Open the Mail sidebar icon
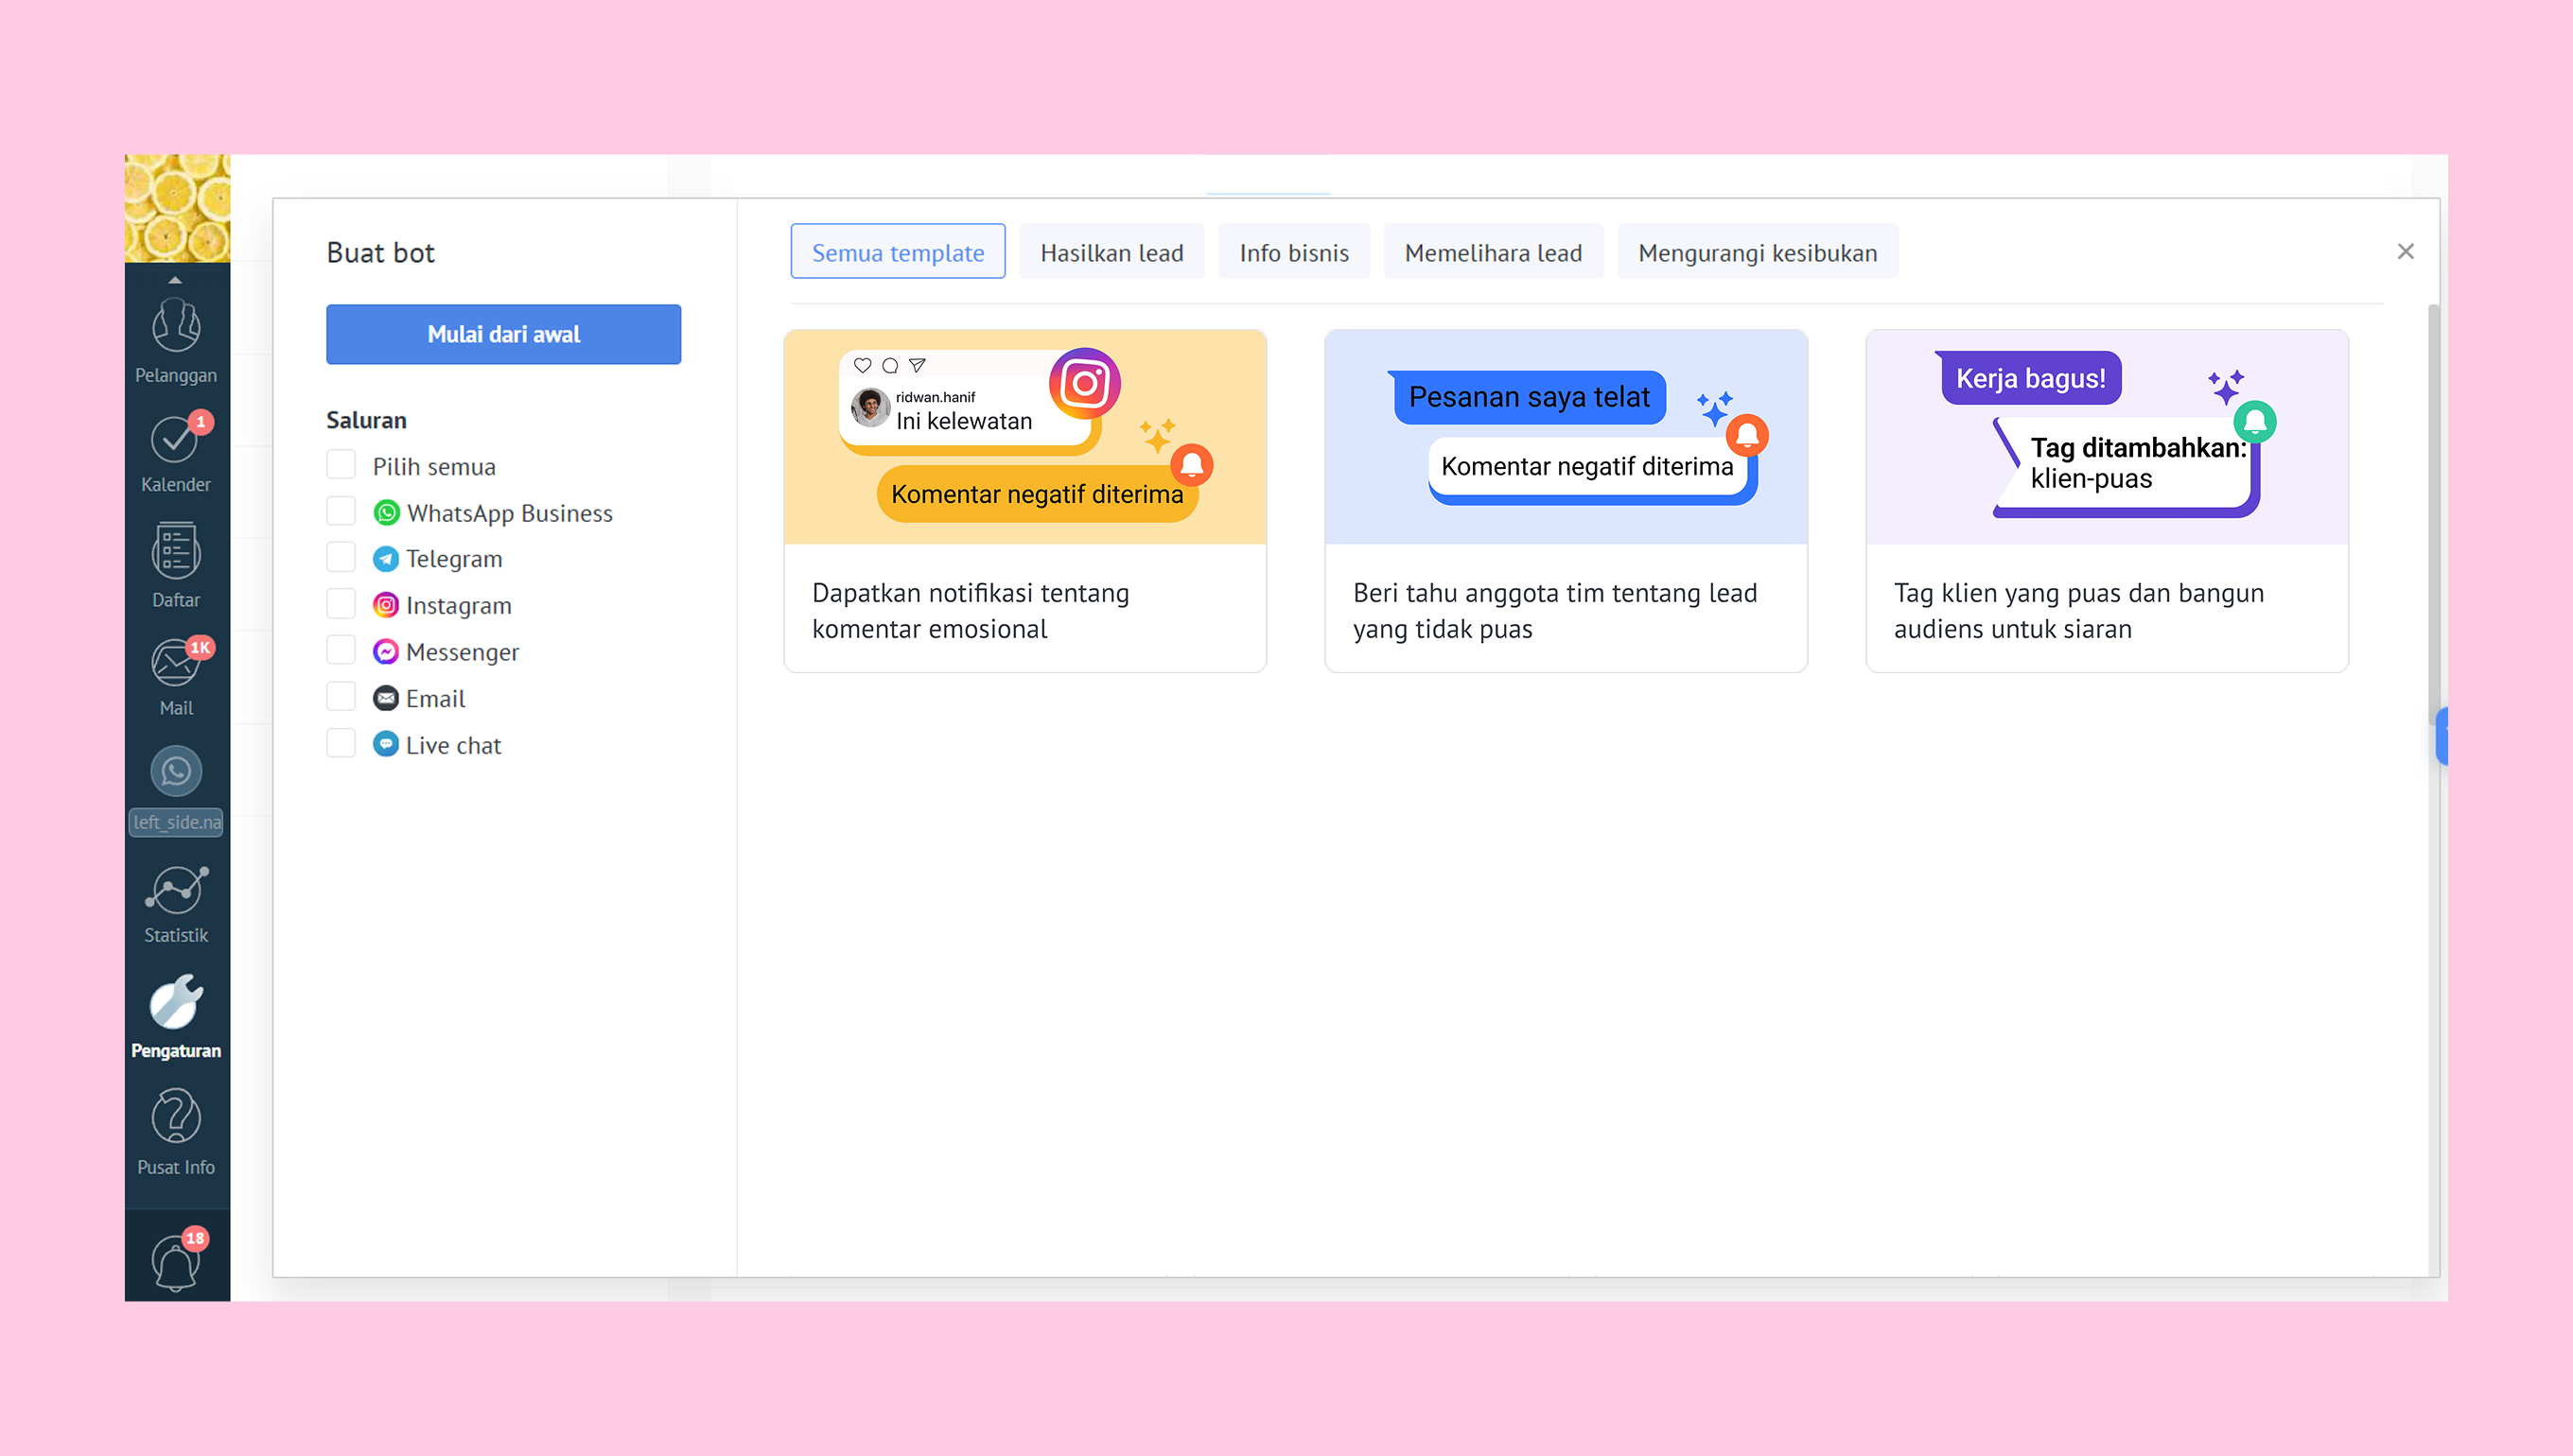Image resolution: width=2573 pixels, height=1456 pixels. [176, 663]
